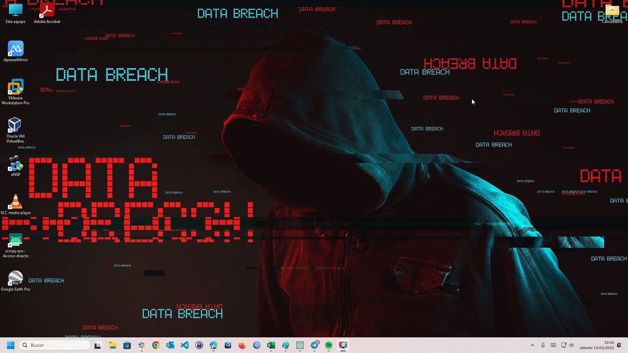The height and width of the screenshot is (353, 628).
Task: Select the eNSP desktop shortcut
Action: pos(15,166)
